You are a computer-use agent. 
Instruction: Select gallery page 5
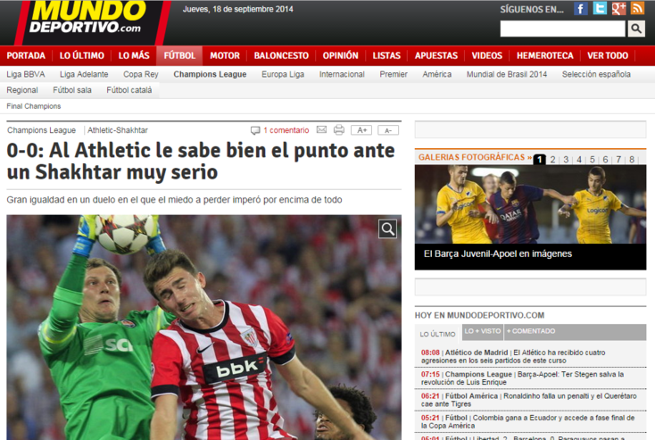pyautogui.click(x=593, y=160)
